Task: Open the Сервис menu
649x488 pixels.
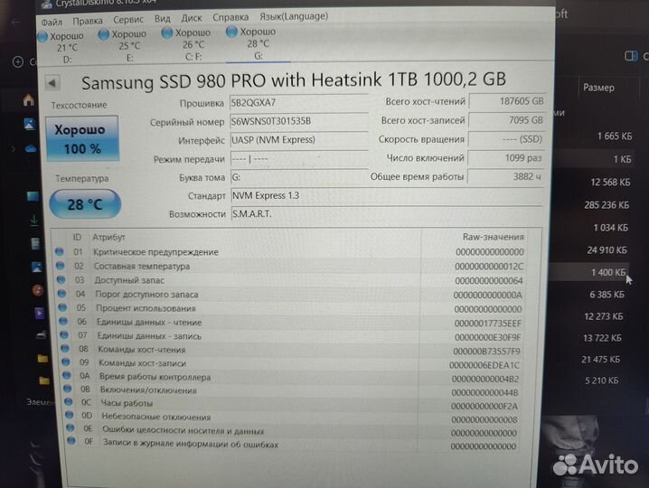Action: [128, 20]
